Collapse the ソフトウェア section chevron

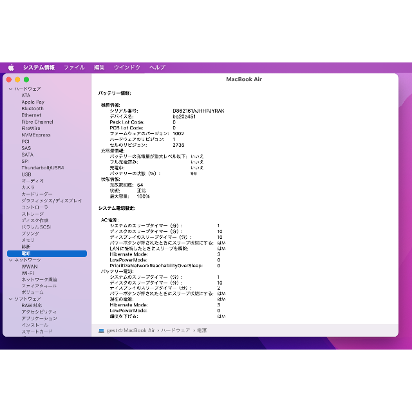[10, 299]
